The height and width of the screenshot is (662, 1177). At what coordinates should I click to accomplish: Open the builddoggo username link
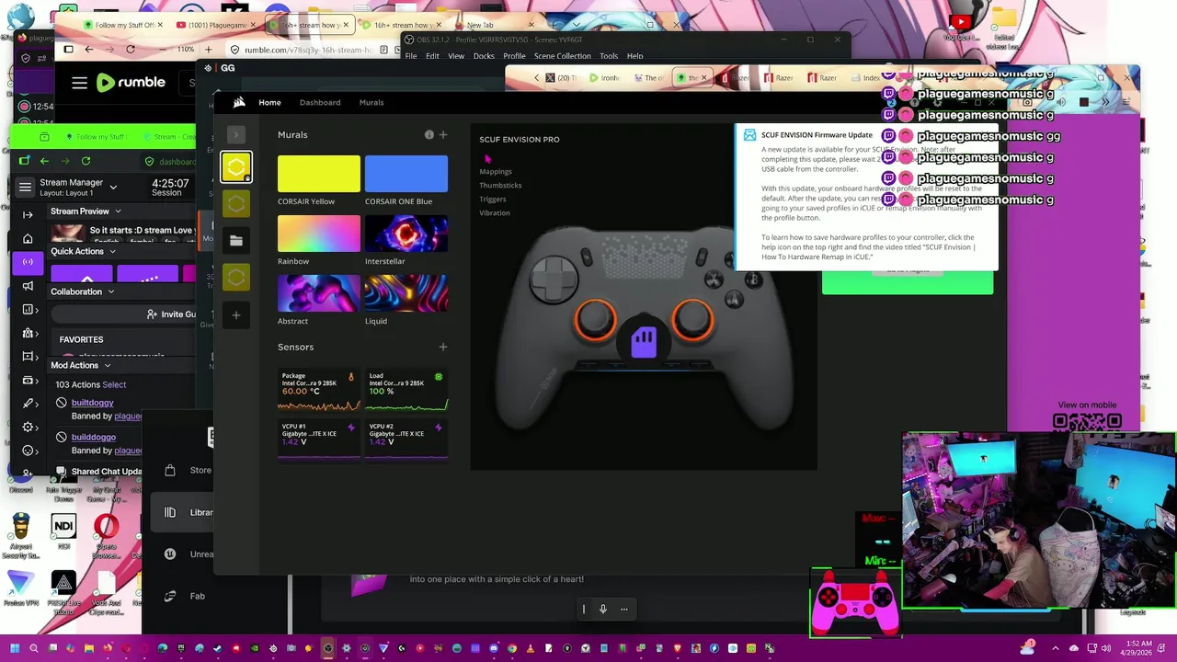coord(94,437)
